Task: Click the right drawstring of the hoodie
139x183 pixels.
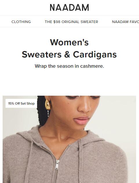Action: point(81,161)
